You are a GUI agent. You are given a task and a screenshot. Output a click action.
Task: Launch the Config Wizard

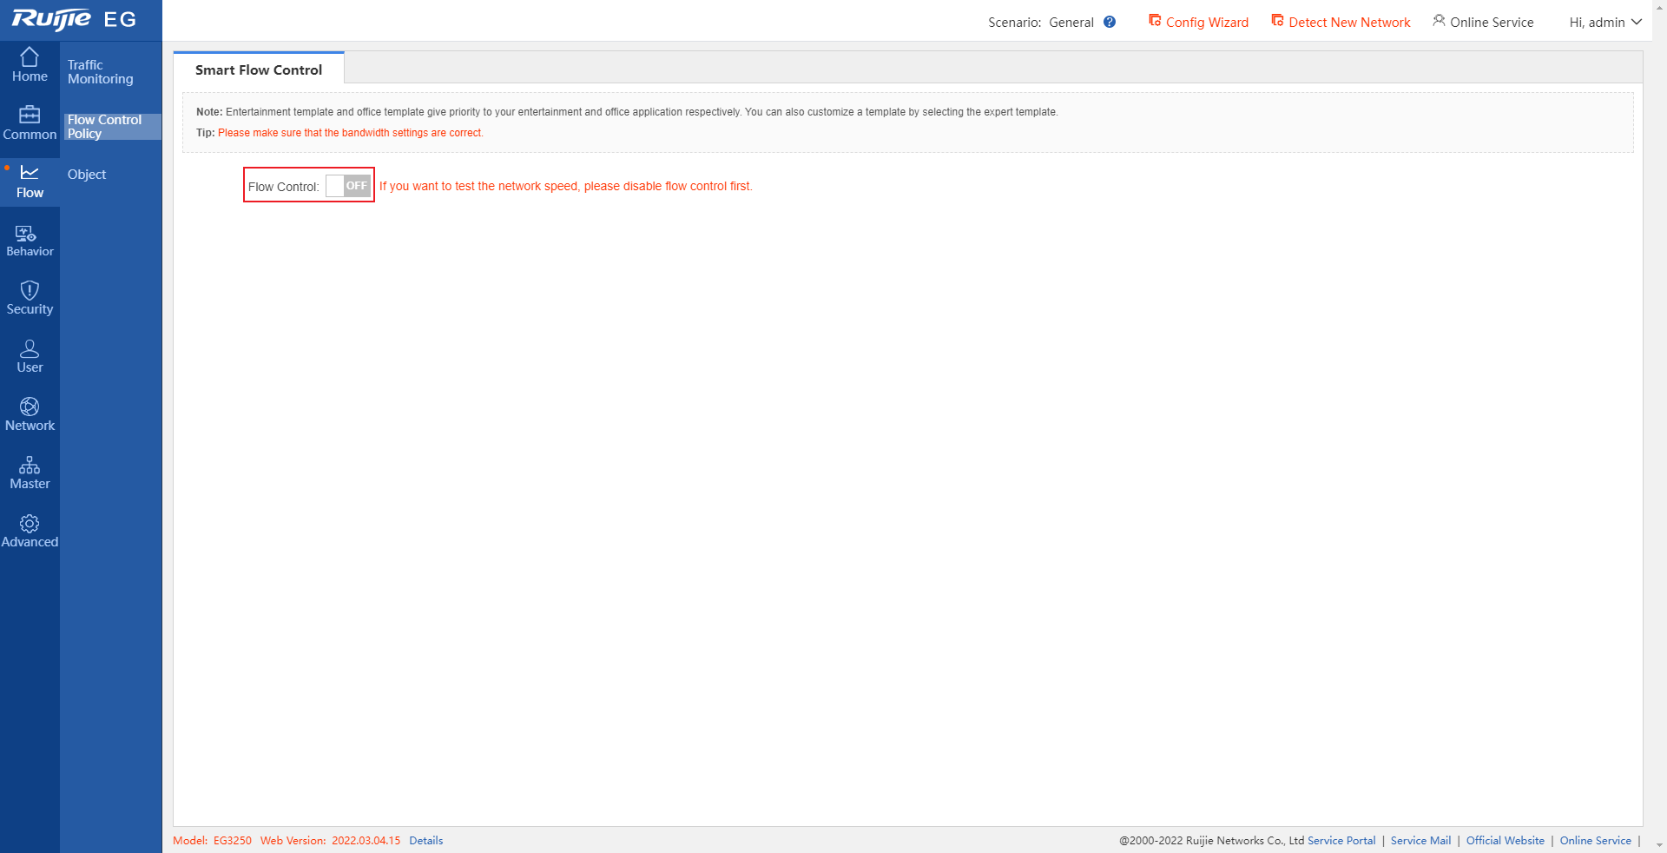click(1199, 23)
